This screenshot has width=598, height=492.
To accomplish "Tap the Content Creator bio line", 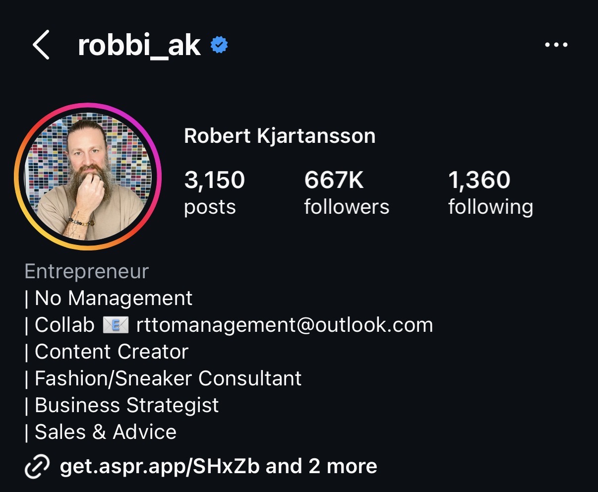I will tap(107, 352).
